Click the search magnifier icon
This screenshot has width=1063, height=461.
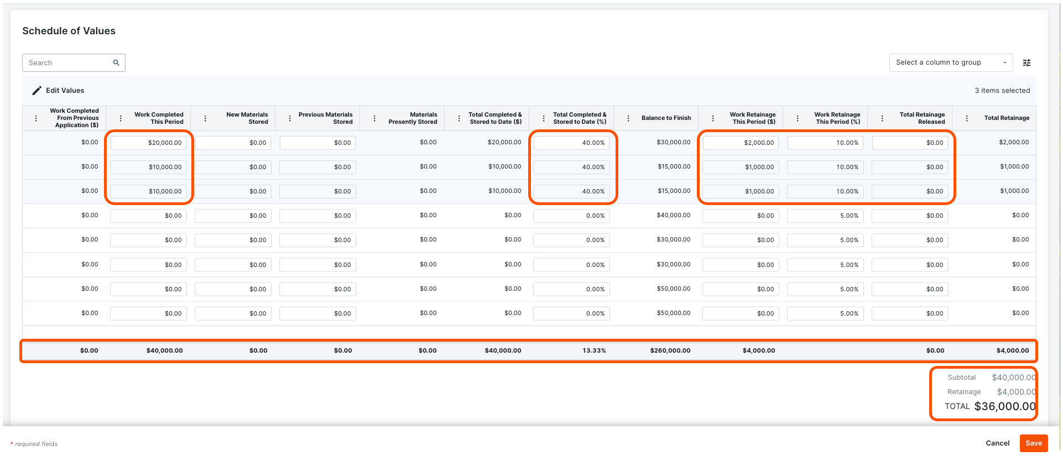[x=116, y=62]
